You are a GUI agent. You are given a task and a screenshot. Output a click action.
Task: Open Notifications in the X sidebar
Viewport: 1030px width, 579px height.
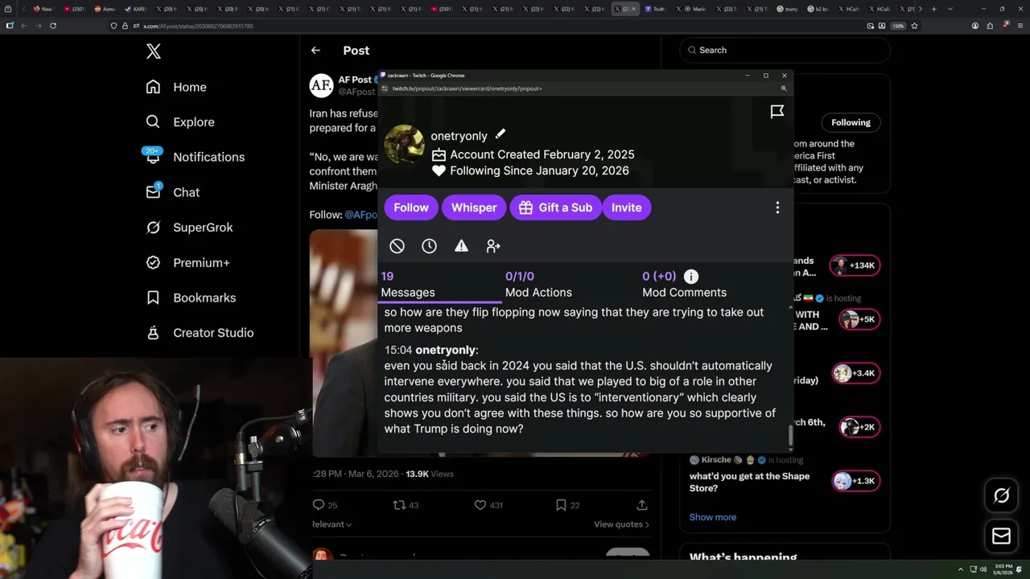point(195,157)
